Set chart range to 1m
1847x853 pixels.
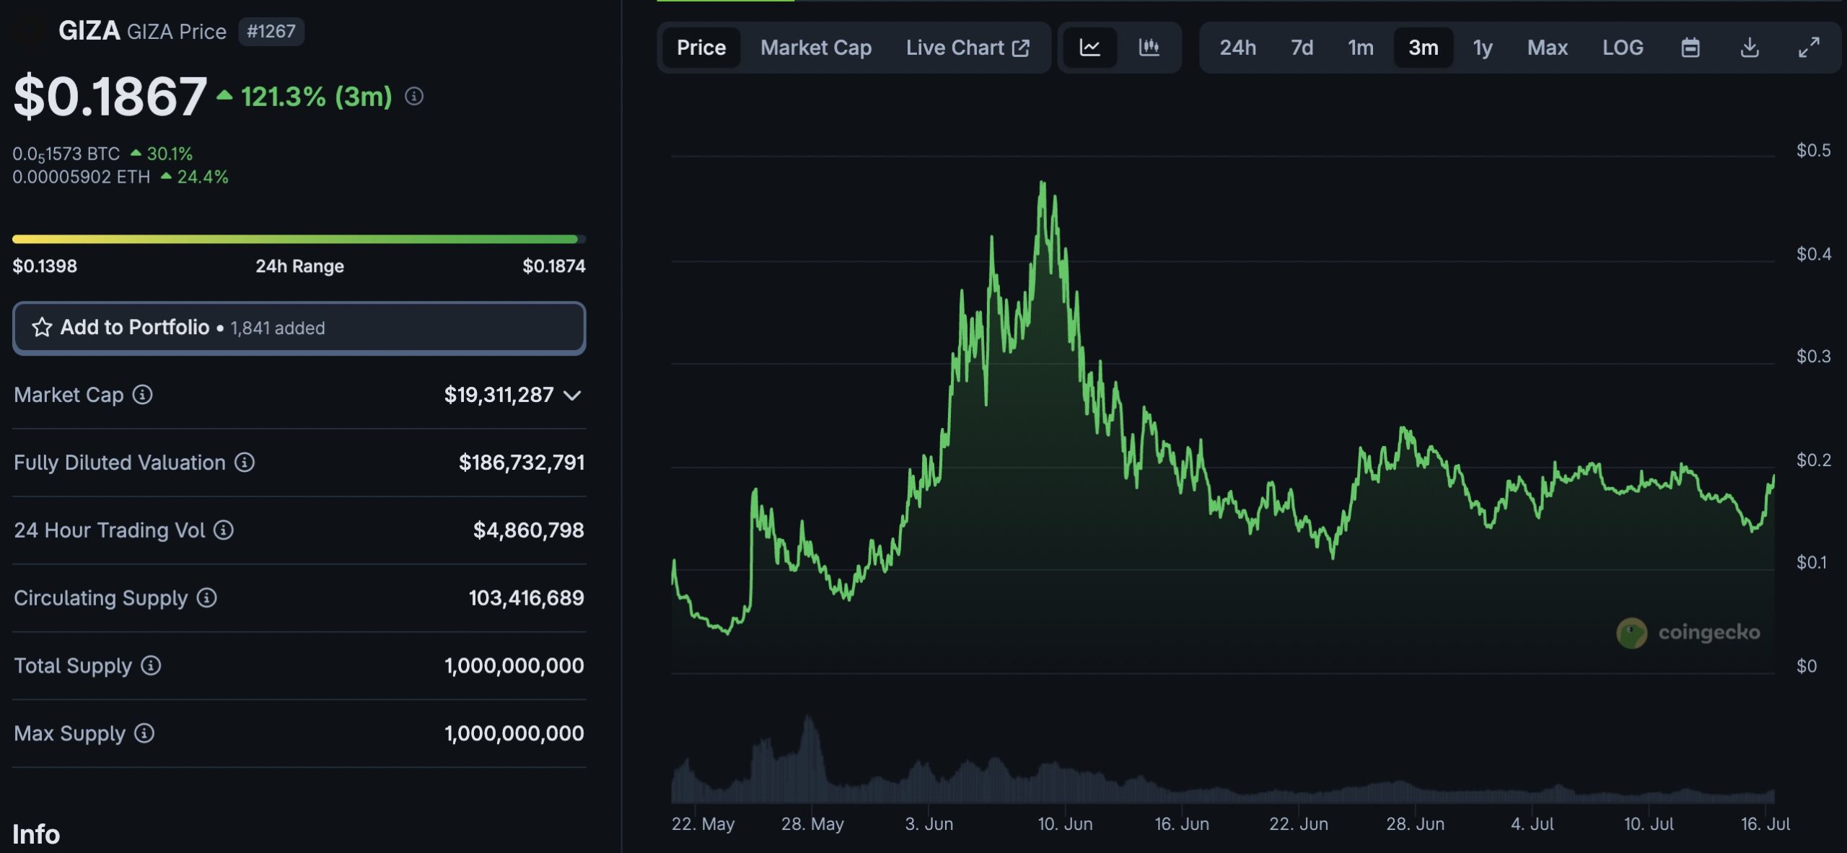tap(1361, 48)
